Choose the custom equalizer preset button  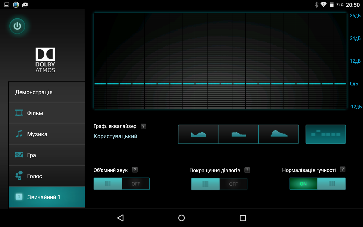326,134
